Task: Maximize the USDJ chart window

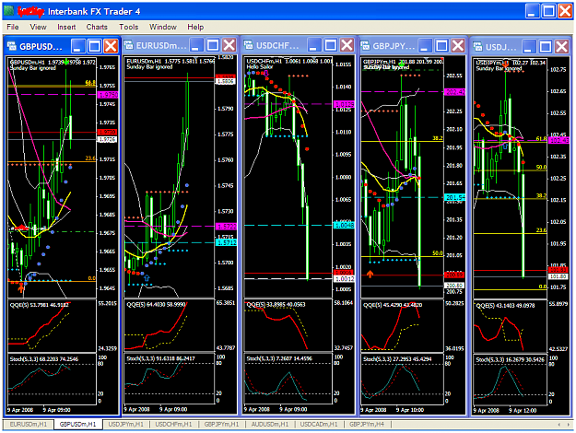Action: (x=546, y=46)
